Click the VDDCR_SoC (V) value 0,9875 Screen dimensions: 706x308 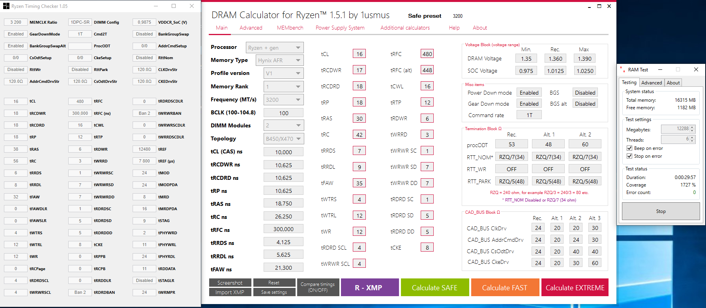click(x=144, y=22)
